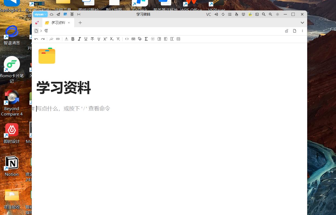Click the document breadcrumb icon

point(36,31)
